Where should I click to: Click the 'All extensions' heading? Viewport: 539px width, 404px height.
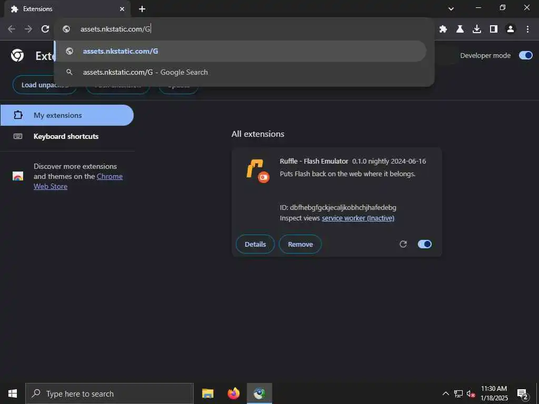(x=258, y=134)
